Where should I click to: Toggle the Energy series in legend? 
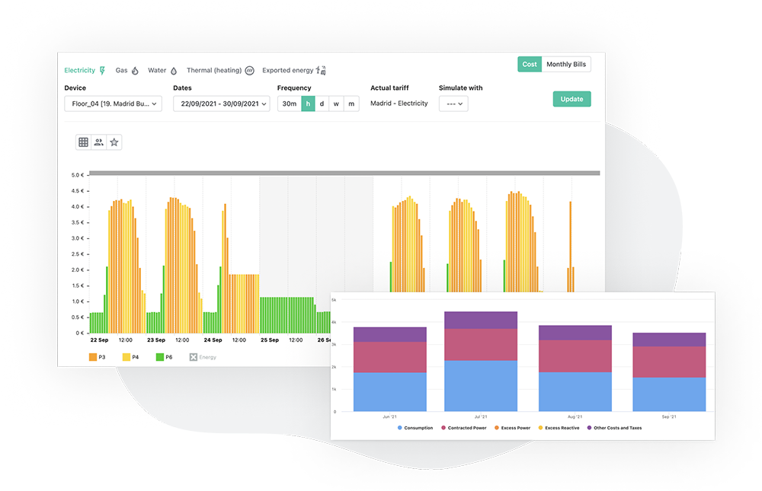(193, 357)
